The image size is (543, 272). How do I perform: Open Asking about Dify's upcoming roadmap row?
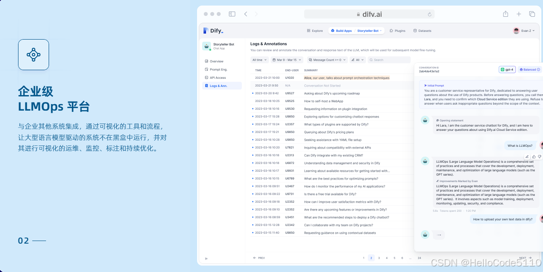(332, 93)
